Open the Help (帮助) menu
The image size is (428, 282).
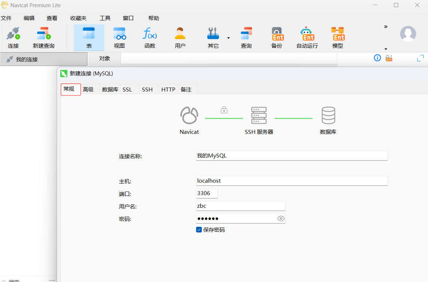(x=154, y=18)
